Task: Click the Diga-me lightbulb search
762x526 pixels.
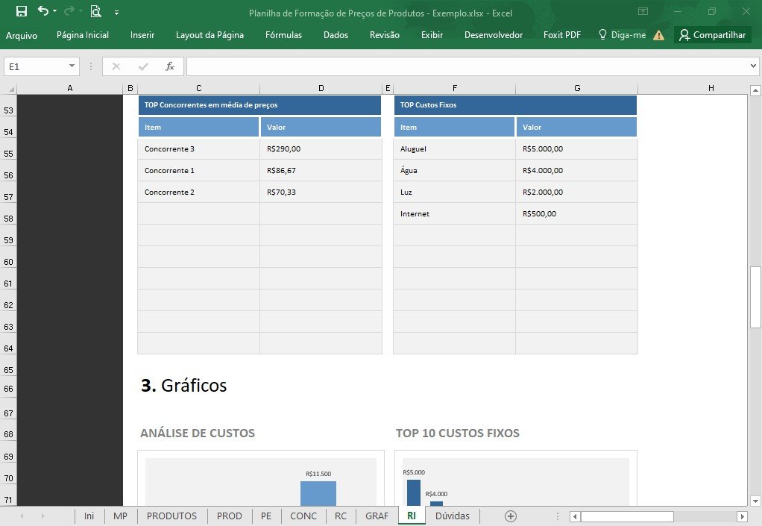Action: 622,35
